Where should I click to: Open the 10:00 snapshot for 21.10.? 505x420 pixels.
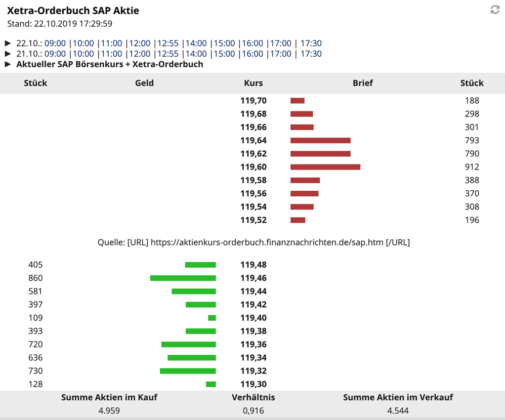tap(83, 54)
